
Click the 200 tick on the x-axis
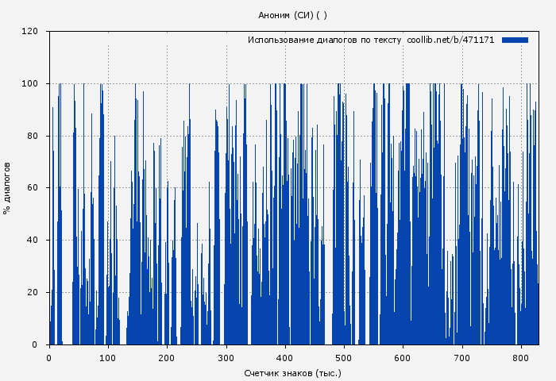point(167,358)
